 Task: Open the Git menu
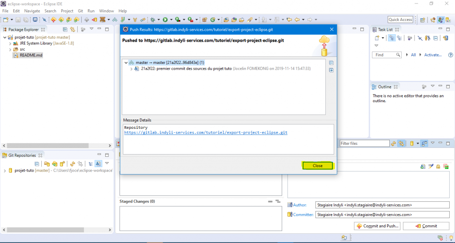(x=80, y=11)
